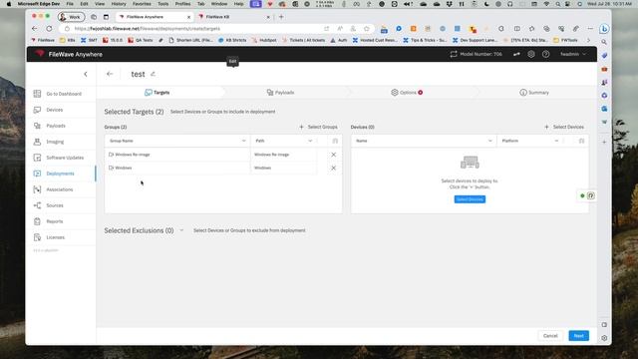638x359 pixels.
Task: Switch to the Targets step tab
Action: pyautogui.click(x=158, y=93)
